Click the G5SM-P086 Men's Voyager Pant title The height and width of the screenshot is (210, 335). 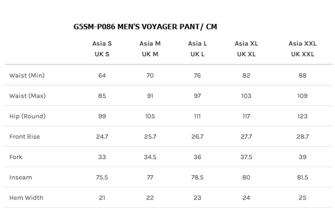[145, 27]
